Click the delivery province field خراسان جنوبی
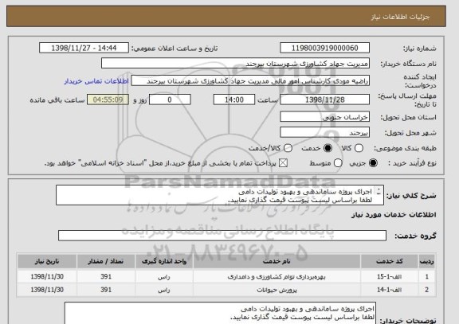The width and height of the screenshot is (459, 324). pyautogui.click(x=324, y=117)
